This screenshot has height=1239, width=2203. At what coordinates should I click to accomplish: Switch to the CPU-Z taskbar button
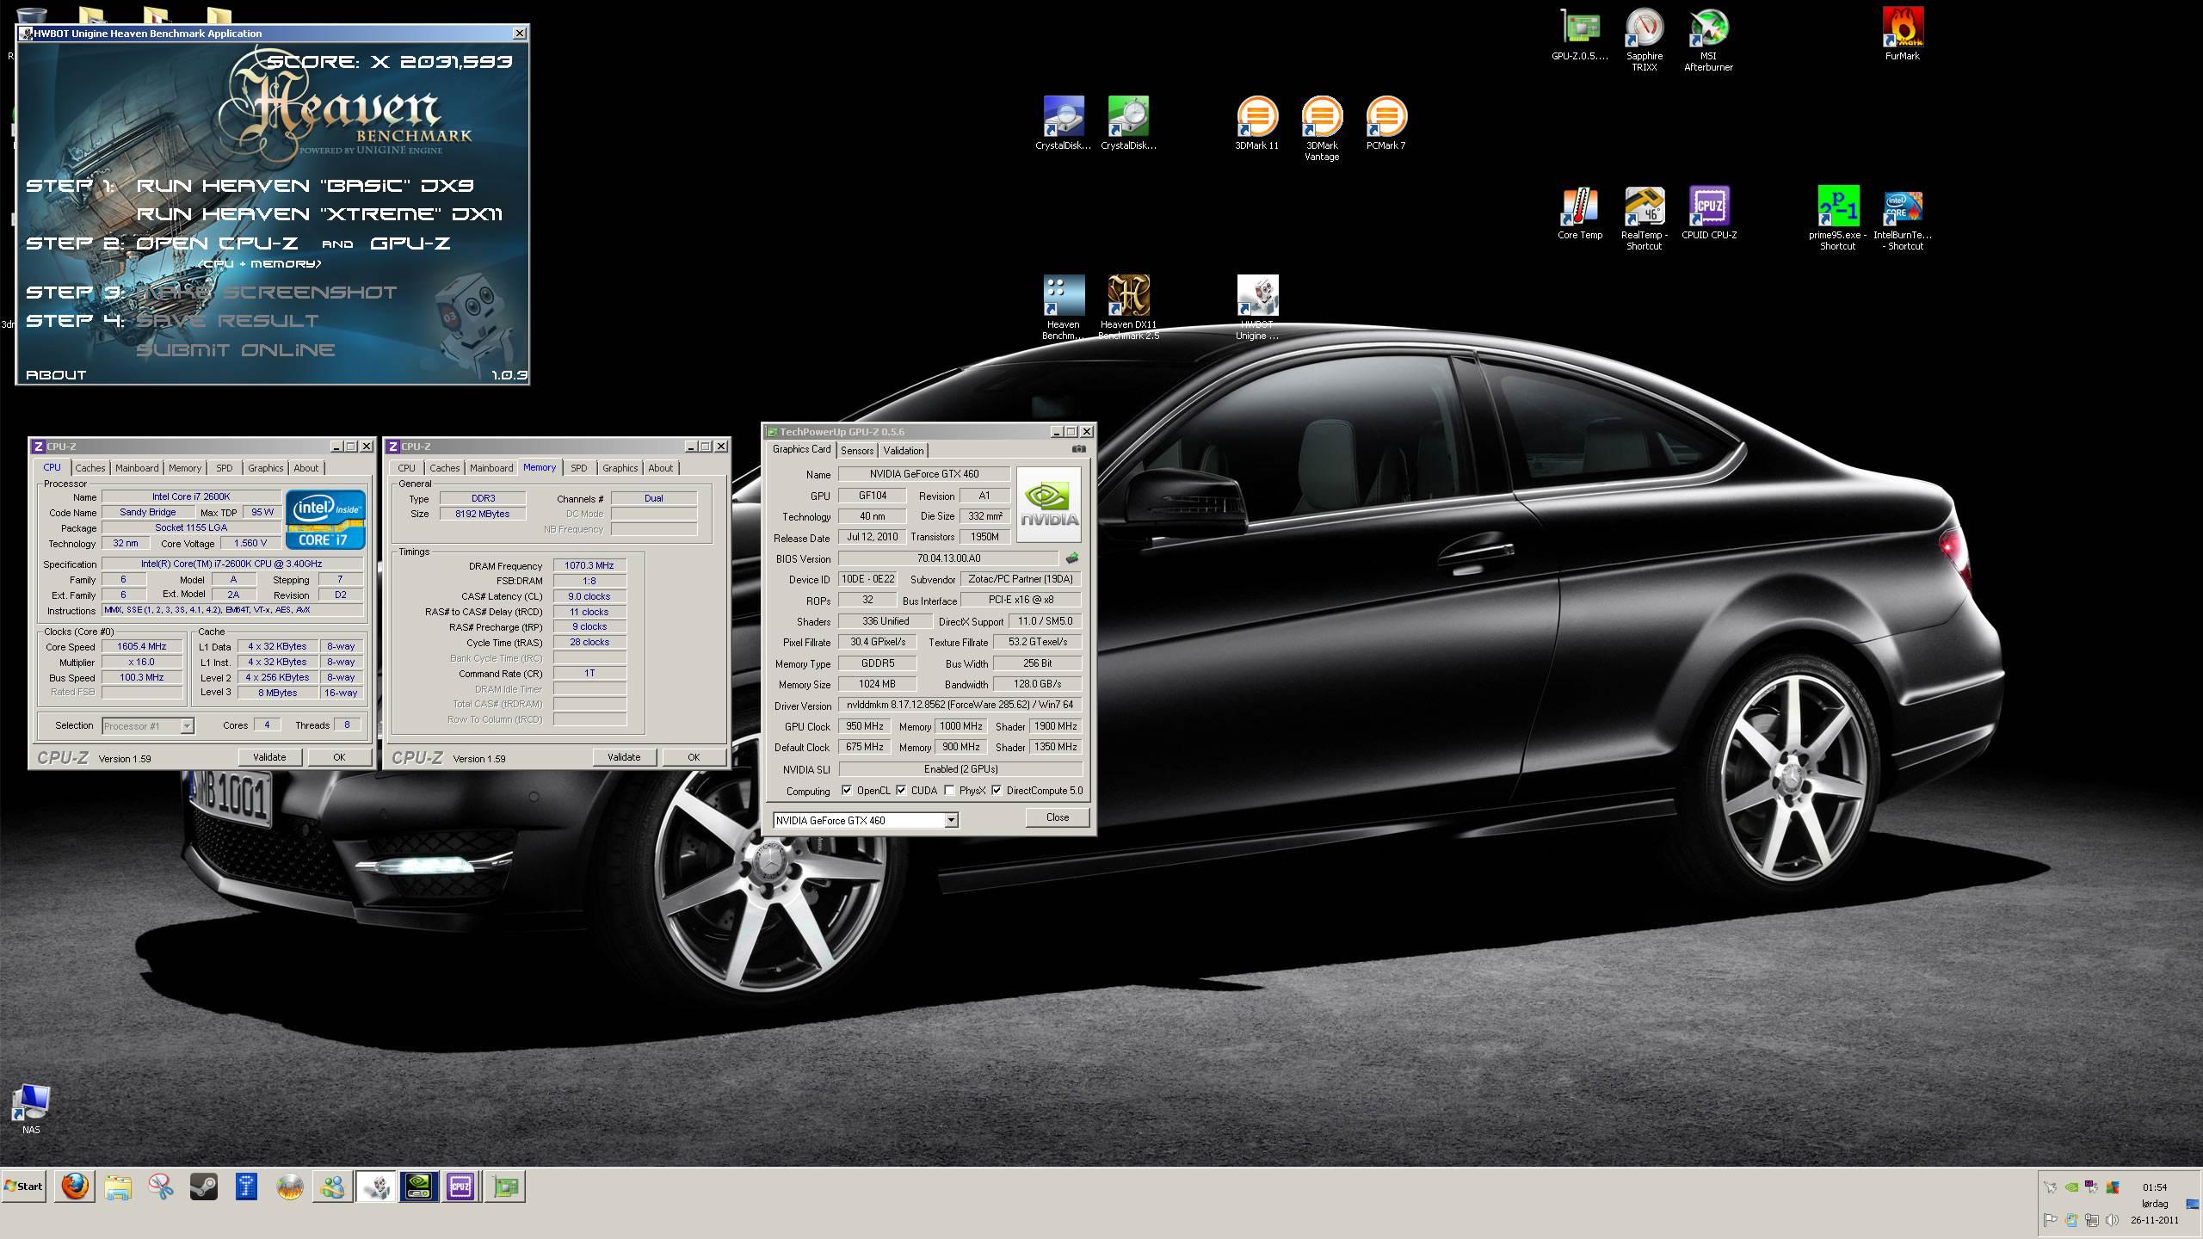(460, 1187)
